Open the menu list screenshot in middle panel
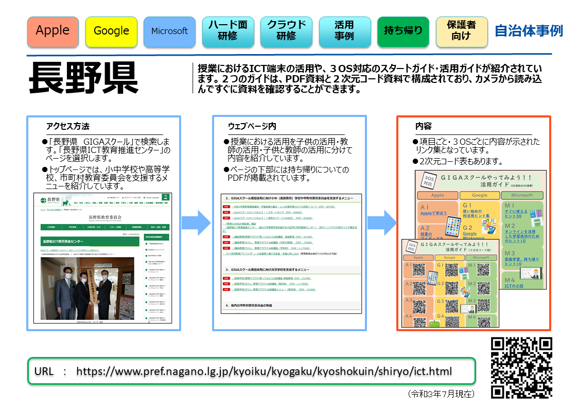The height and width of the screenshot is (409, 578). click(x=291, y=253)
